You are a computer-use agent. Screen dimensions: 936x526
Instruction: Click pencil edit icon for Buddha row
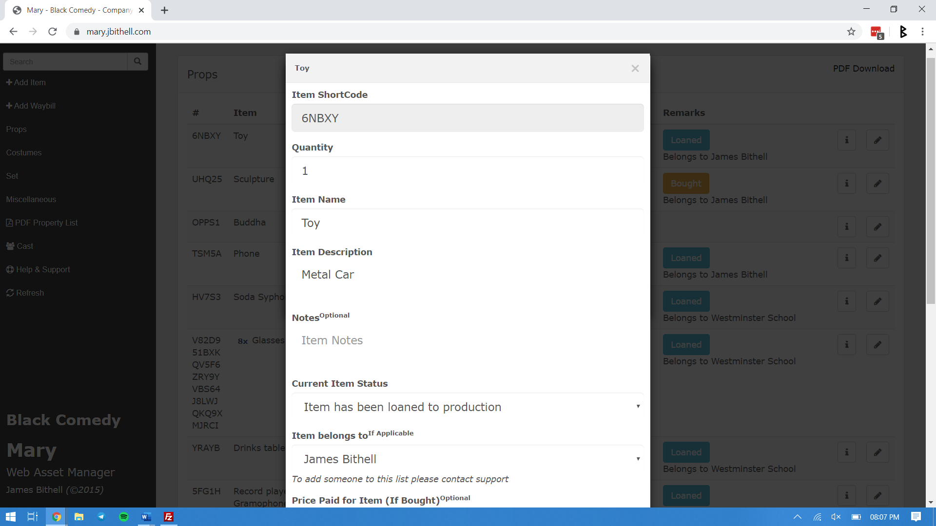(877, 227)
